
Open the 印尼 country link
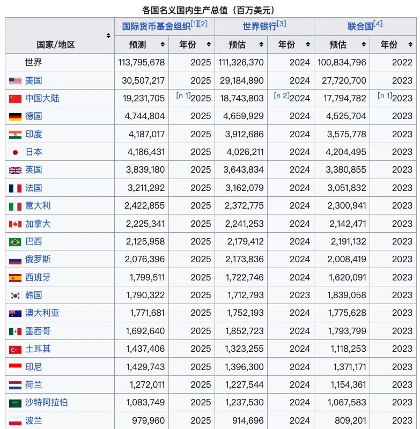34,367
